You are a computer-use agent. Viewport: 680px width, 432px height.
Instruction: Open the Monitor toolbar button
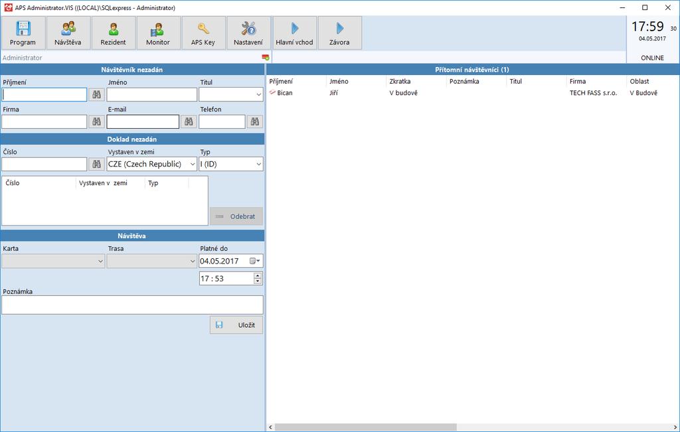click(158, 33)
